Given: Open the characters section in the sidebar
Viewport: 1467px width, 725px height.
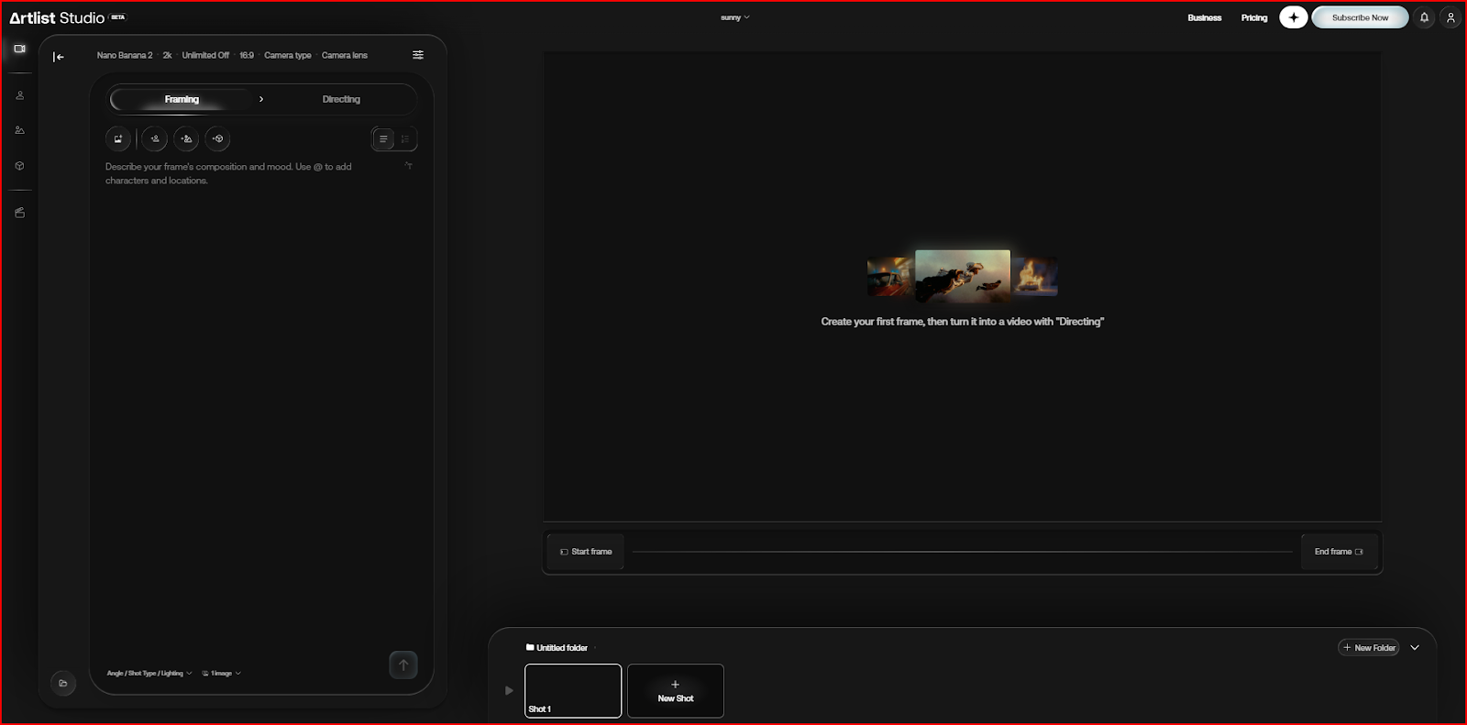Looking at the screenshot, I should (19, 95).
